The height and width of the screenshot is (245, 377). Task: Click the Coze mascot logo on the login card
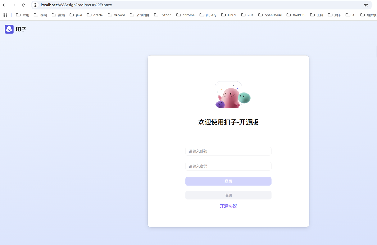point(228,95)
